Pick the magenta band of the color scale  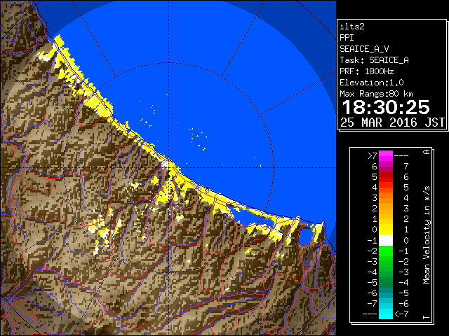click(x=386, y=156)
